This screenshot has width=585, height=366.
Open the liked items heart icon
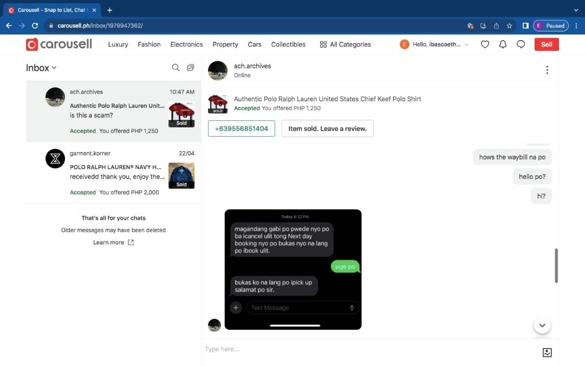click(x=485, y=44)
